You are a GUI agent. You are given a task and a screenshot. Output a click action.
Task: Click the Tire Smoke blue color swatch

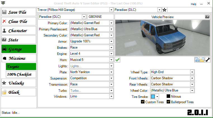[x=153, y=97]
